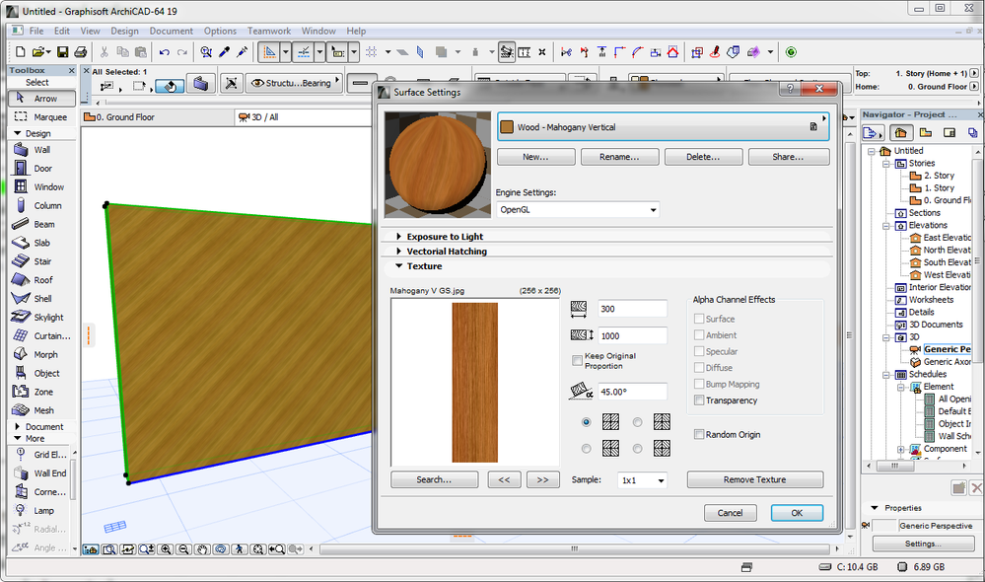The width and height of the screenshot is (985, 582).
Task: Expand the Exposure to Light section
Action: (445, 237)
